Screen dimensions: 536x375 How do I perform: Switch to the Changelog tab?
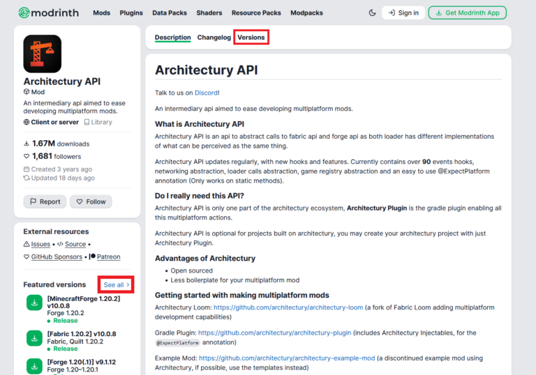214,37
